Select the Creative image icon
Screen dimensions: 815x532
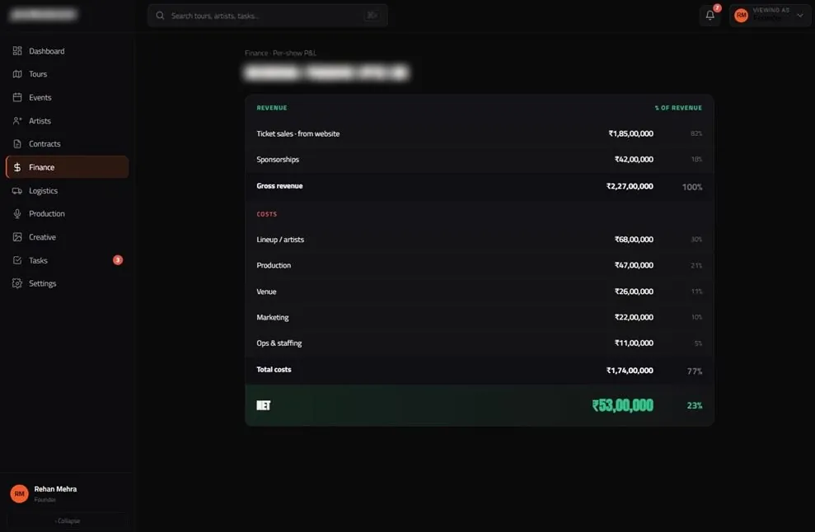17,237
